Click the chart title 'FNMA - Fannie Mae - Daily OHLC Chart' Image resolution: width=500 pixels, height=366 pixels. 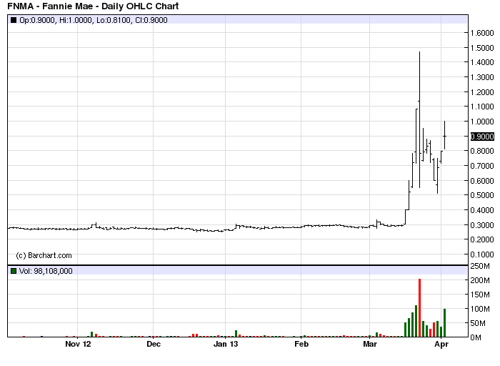tap(93, 6)
